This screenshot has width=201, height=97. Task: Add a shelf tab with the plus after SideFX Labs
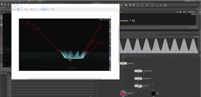(x=66, y=3)
